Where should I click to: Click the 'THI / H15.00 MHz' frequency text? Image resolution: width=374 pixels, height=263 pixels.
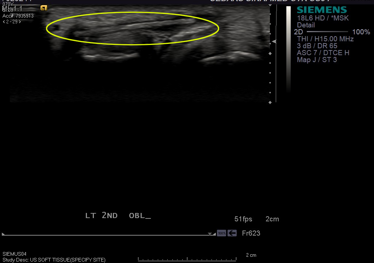pyautogui.click(x=325, y=39)
